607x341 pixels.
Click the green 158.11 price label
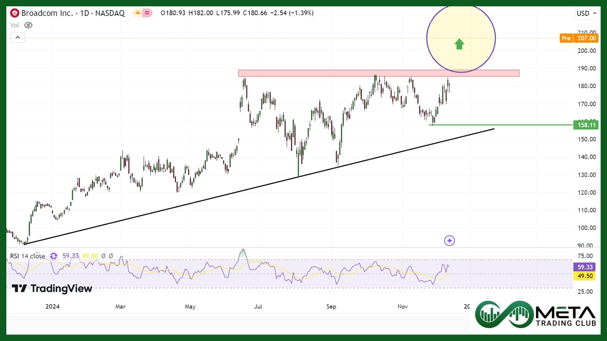586,125
